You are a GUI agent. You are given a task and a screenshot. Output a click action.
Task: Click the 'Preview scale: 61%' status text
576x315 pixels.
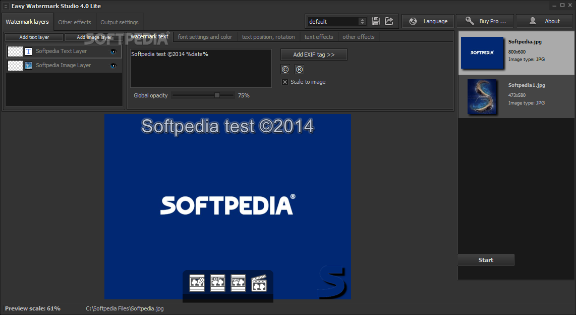coord(33,308)
